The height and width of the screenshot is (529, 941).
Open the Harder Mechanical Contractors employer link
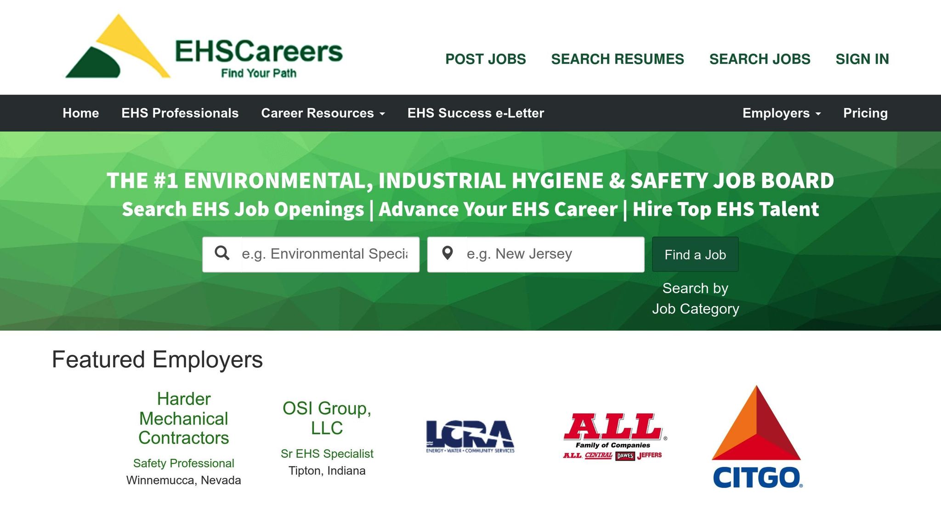click(x=183, y=418)
